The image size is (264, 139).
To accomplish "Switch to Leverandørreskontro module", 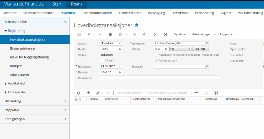I will [97, 13].
